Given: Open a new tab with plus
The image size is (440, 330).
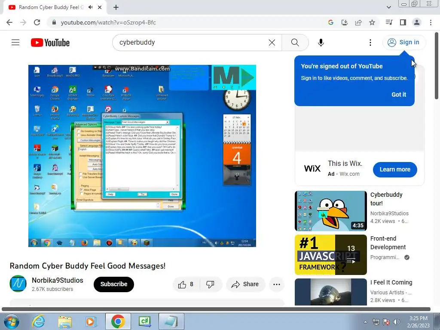Looking at the screenshot, I should [116, 7].
